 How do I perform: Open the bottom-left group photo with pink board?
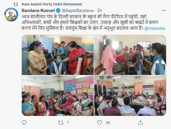[58, 96]
